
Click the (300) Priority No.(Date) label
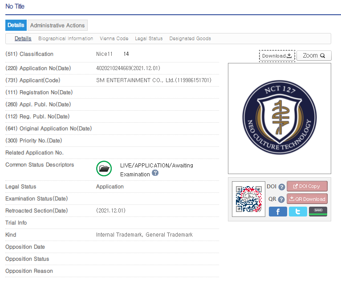(34, 141)
